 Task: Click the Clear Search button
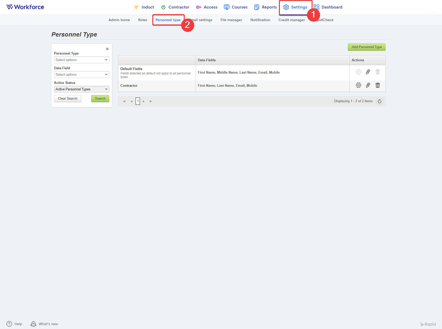point(67,99)
